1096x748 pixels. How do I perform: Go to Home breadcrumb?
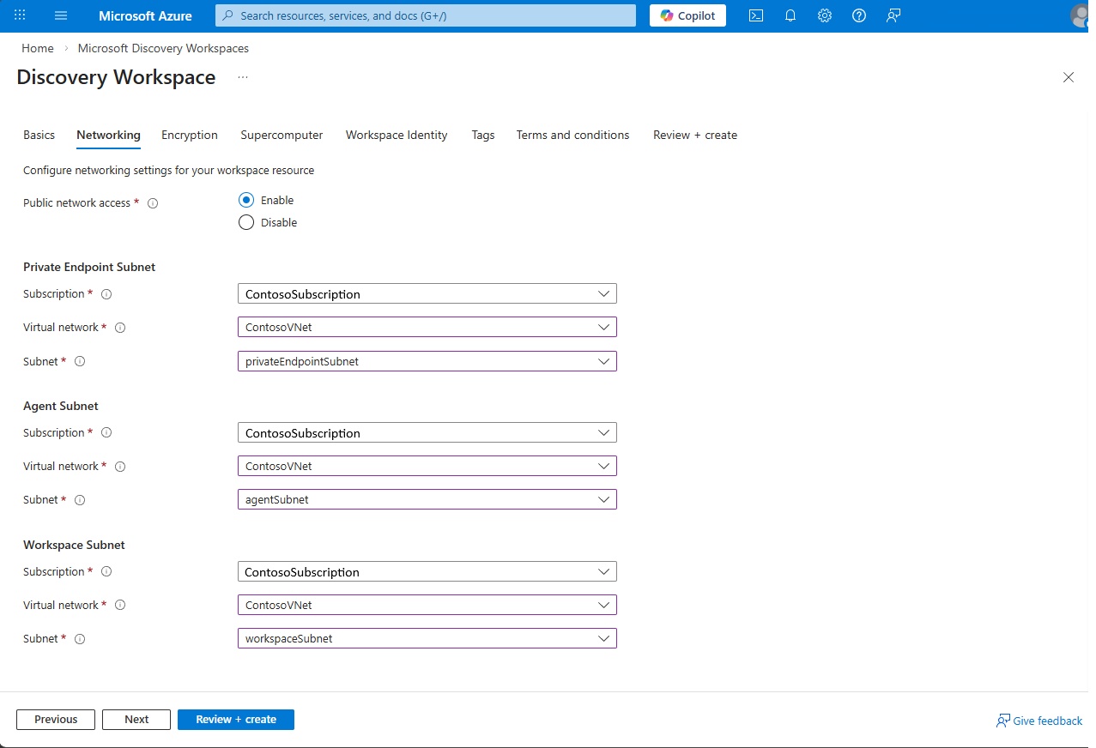pos(38,48)
